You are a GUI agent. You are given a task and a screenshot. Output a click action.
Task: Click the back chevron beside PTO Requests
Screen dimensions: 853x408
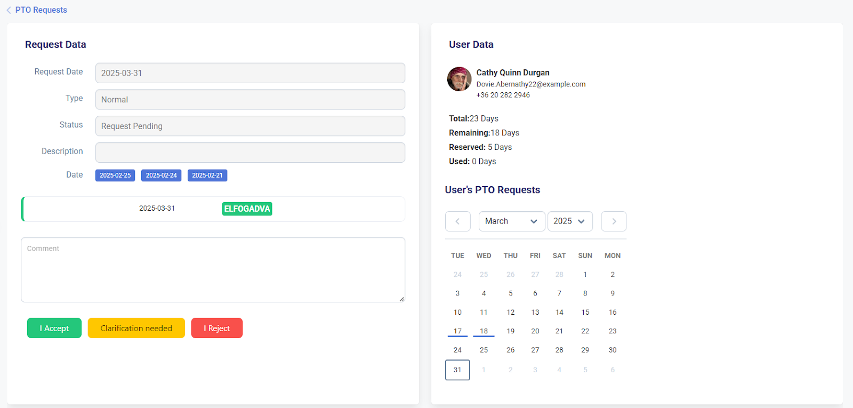click(x=9, y=10)
